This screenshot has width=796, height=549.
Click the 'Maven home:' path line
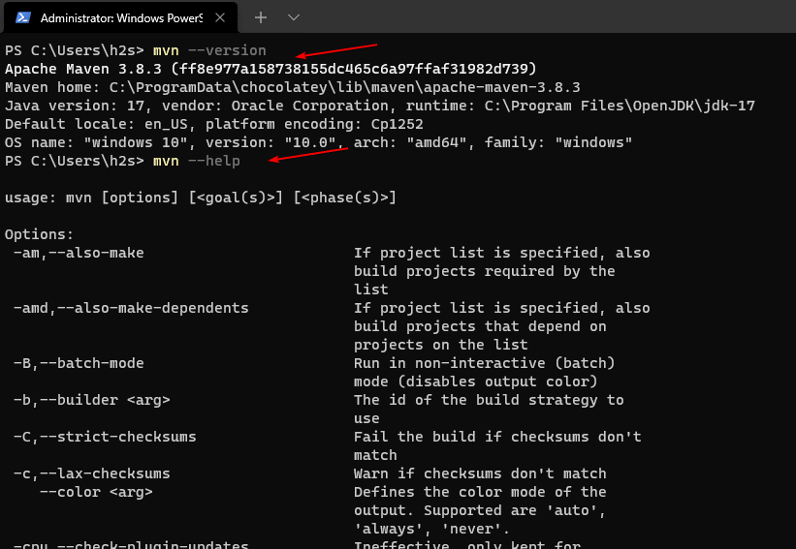coord(293,88)
